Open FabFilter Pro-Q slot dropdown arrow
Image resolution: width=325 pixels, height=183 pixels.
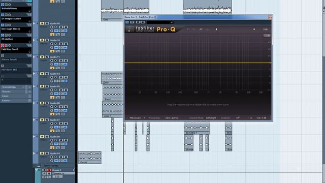[29, 52]
